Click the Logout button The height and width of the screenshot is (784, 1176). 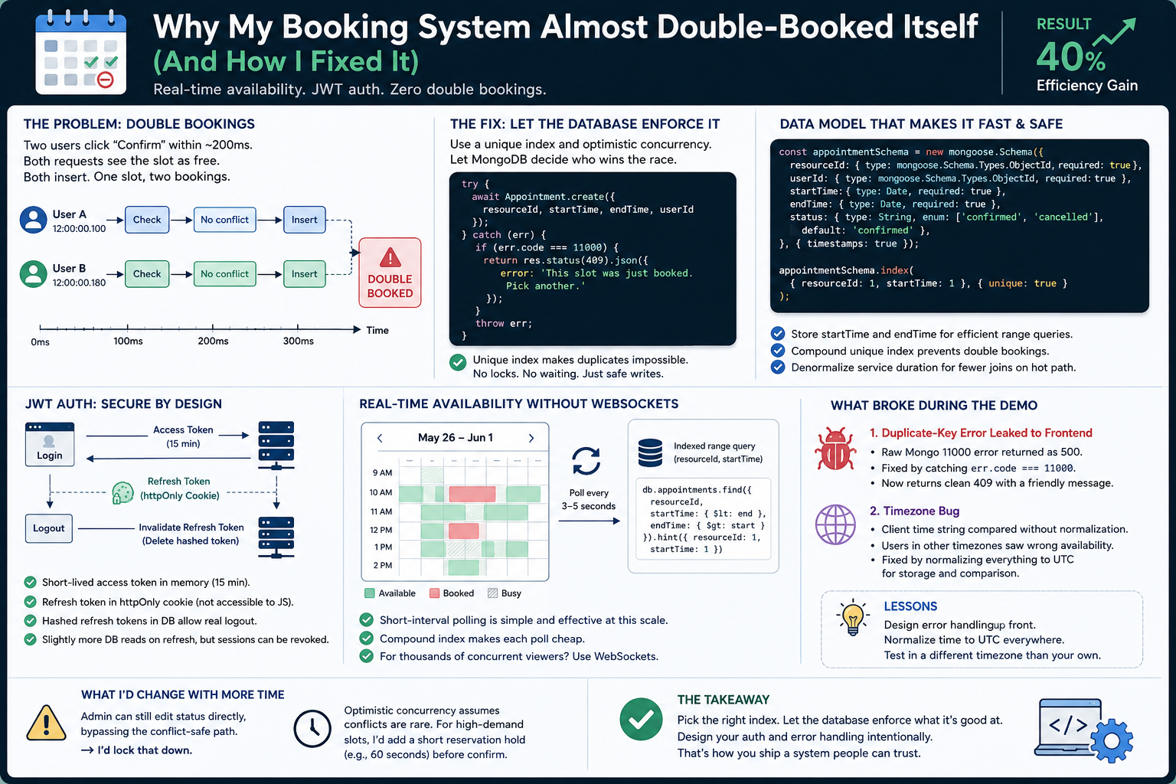coord(49,528)
